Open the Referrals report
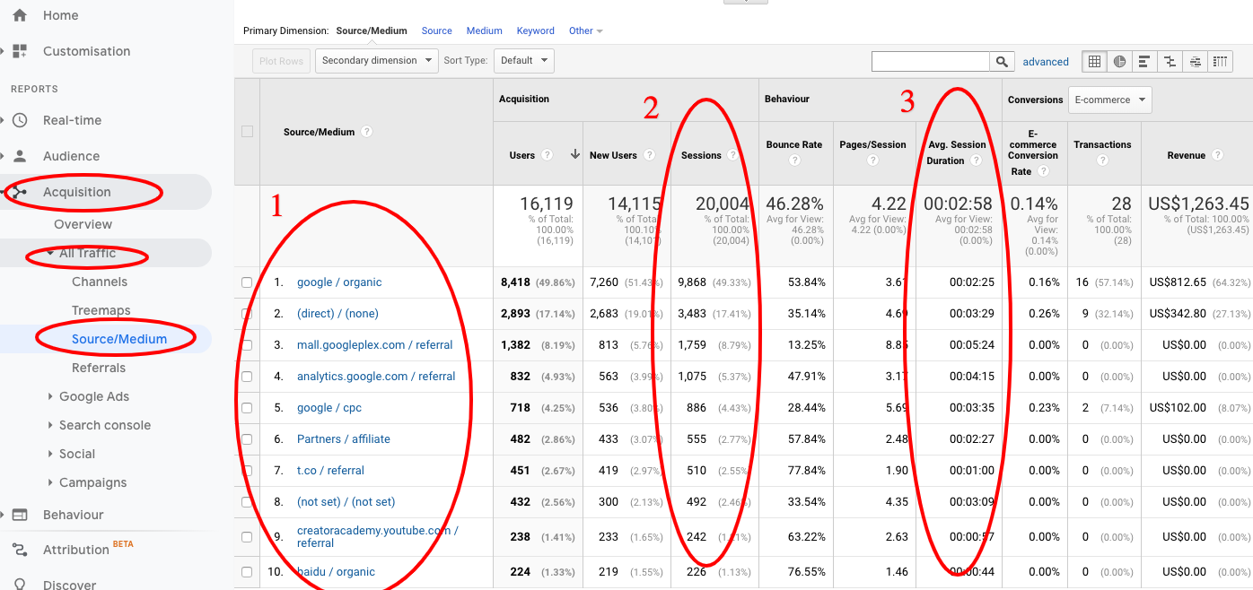 point(99,368)
